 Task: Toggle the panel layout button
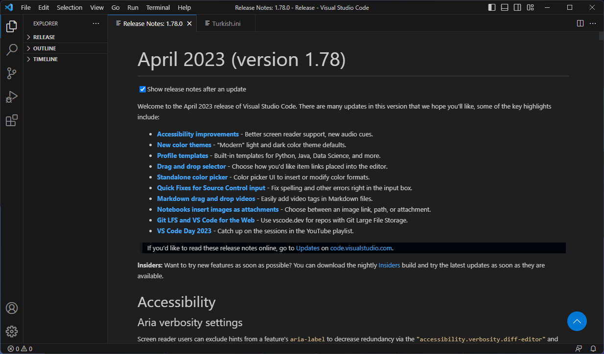point(505,7)
